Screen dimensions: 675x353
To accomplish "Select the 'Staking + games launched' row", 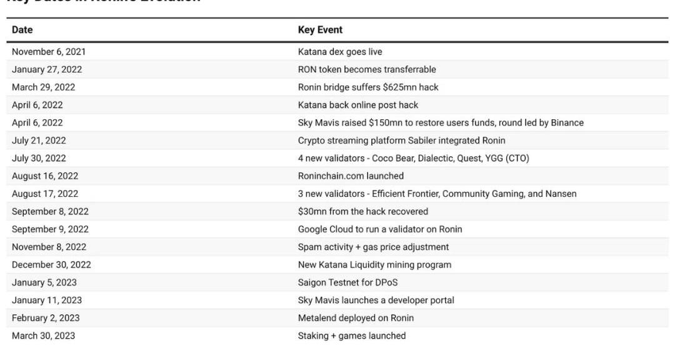I will [352, 336].
